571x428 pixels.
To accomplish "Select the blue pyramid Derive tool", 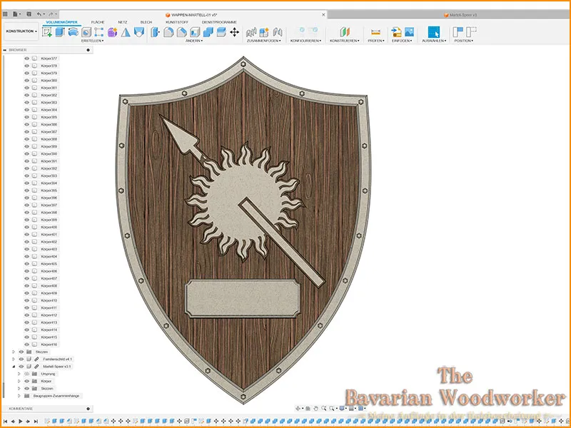I will (126, 32).
